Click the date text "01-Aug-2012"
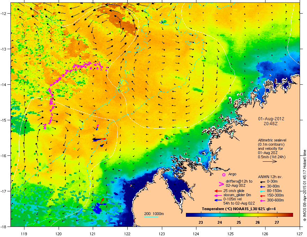Image resolution: width=307 pixels, height=237 pixels. tap(271, 119)
